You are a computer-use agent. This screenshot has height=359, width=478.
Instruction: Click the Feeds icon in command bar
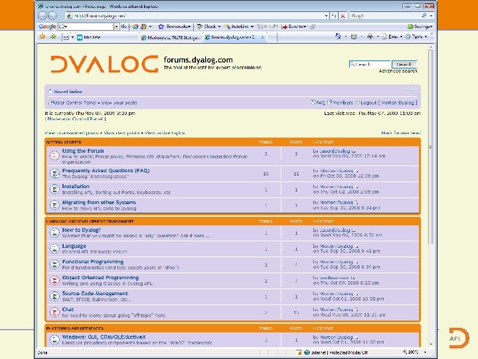[x=354, y=37]
